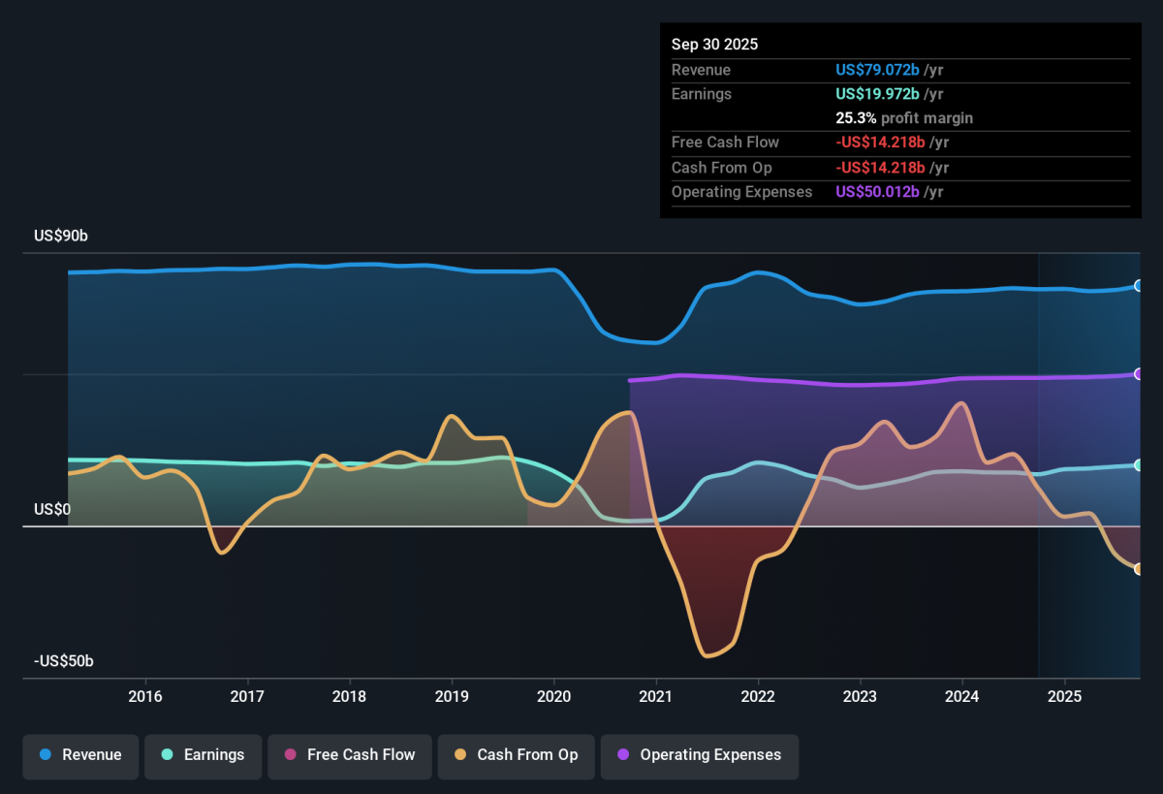Hide the Cash From Op series
This screenshot has height=794, width=1163.
(x=517, y=755)
